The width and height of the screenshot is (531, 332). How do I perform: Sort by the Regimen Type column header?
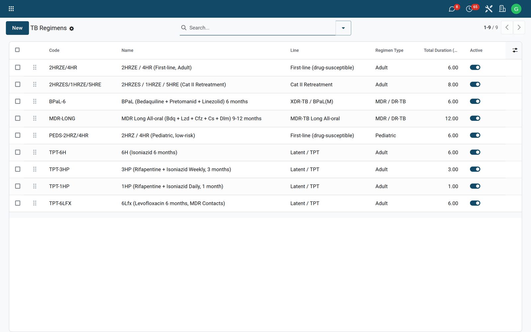389,50
